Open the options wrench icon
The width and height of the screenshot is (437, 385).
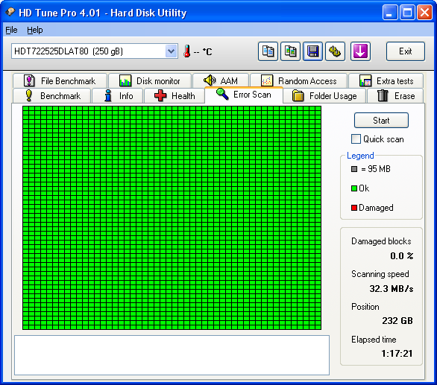pos(335,51)
